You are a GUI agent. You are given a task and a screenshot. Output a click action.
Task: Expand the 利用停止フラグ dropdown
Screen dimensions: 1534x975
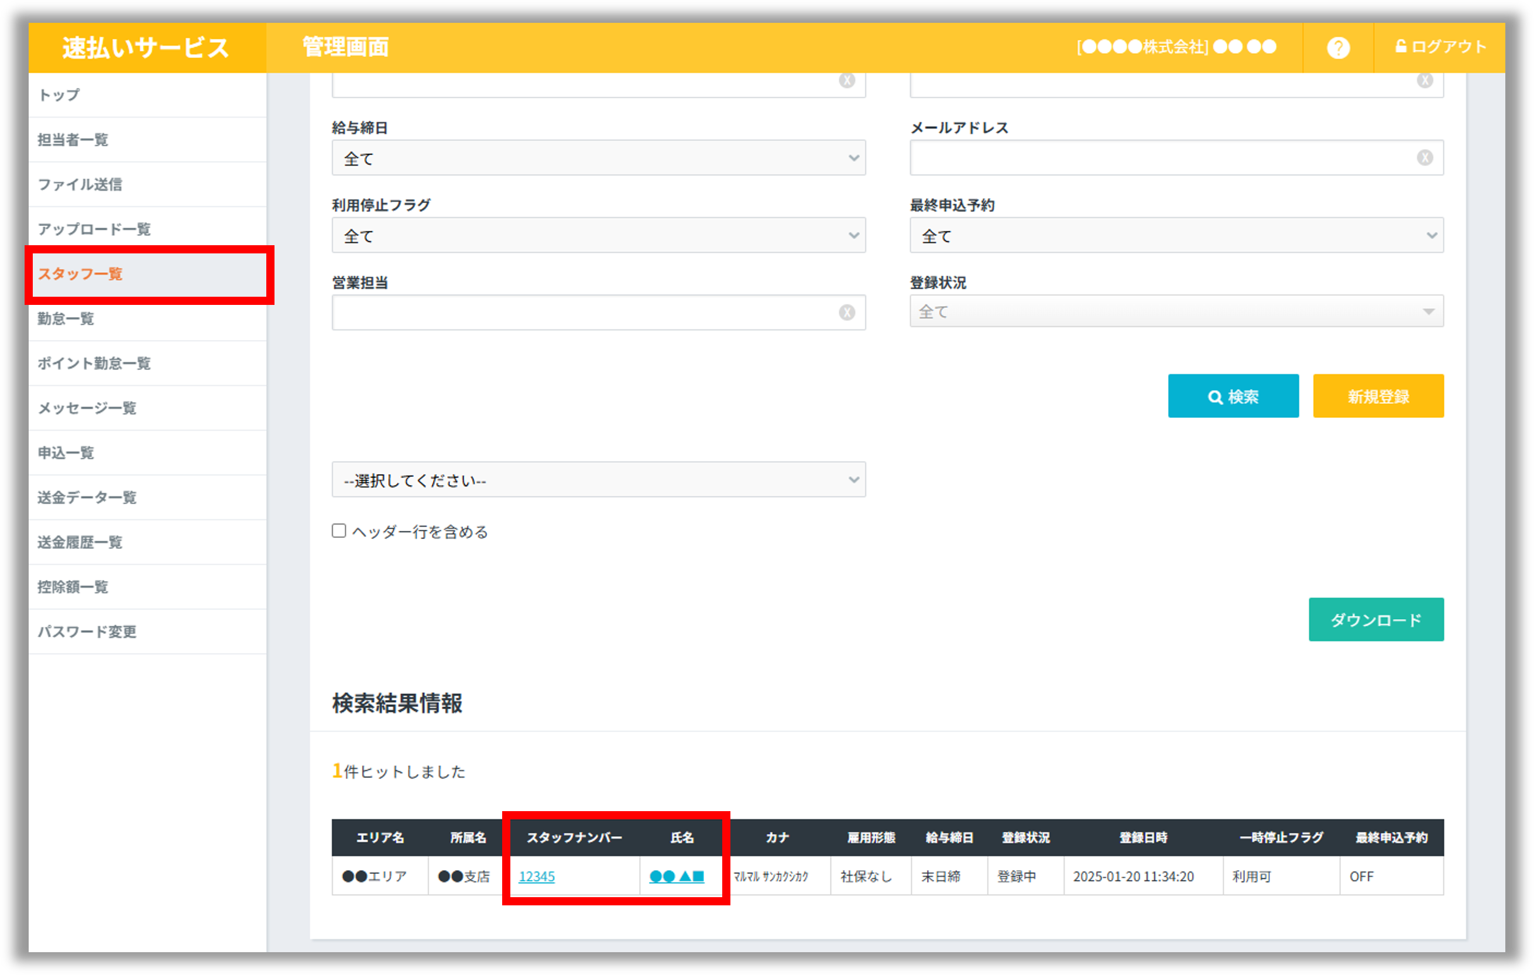(598, 236)
